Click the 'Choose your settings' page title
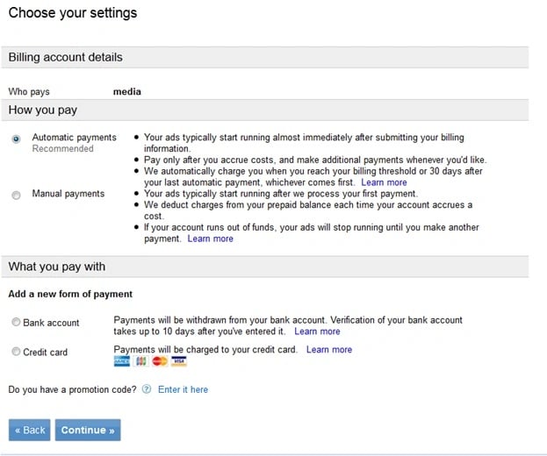The width and height of the screenshot is (547, 456). [73, 13]
